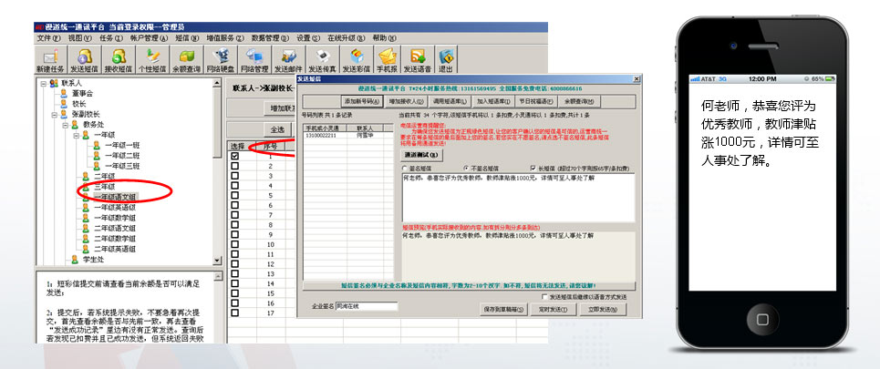Open 发送邮件 from the toolbar

point(288,59)
